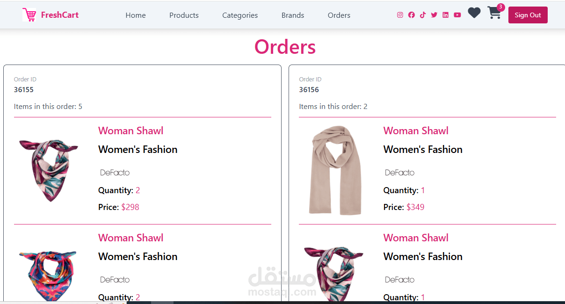Click the DeFacto brand logo on the $349 item
565x304 pixels.
pyautogui.click(x=400, y=173)
